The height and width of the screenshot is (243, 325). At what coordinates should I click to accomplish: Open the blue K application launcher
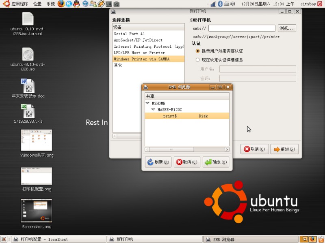(x=69, y=4)
